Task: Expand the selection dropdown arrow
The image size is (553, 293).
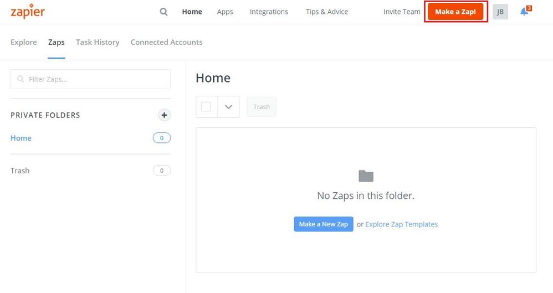Action: 228,107
